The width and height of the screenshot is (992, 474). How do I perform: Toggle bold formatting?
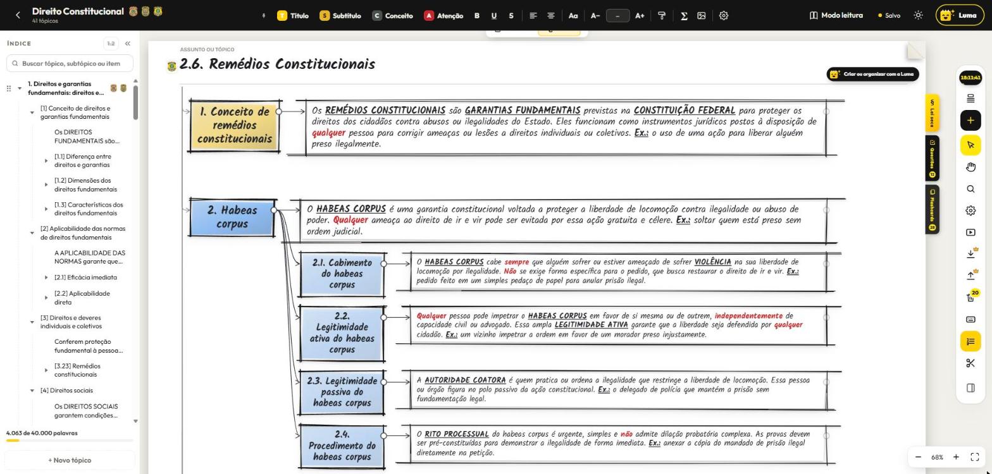point(477,16)
